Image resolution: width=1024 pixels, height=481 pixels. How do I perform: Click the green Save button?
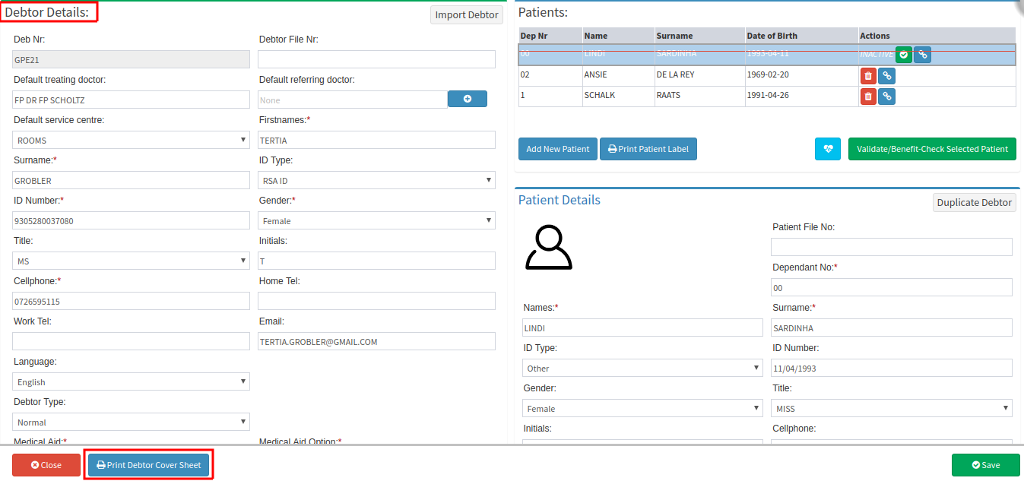point(985,465)
